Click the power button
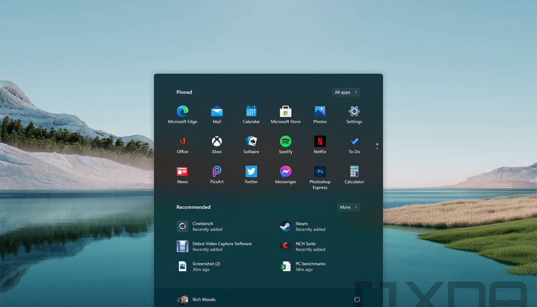The height and width of the screenshot is (307, 537). 357,300
